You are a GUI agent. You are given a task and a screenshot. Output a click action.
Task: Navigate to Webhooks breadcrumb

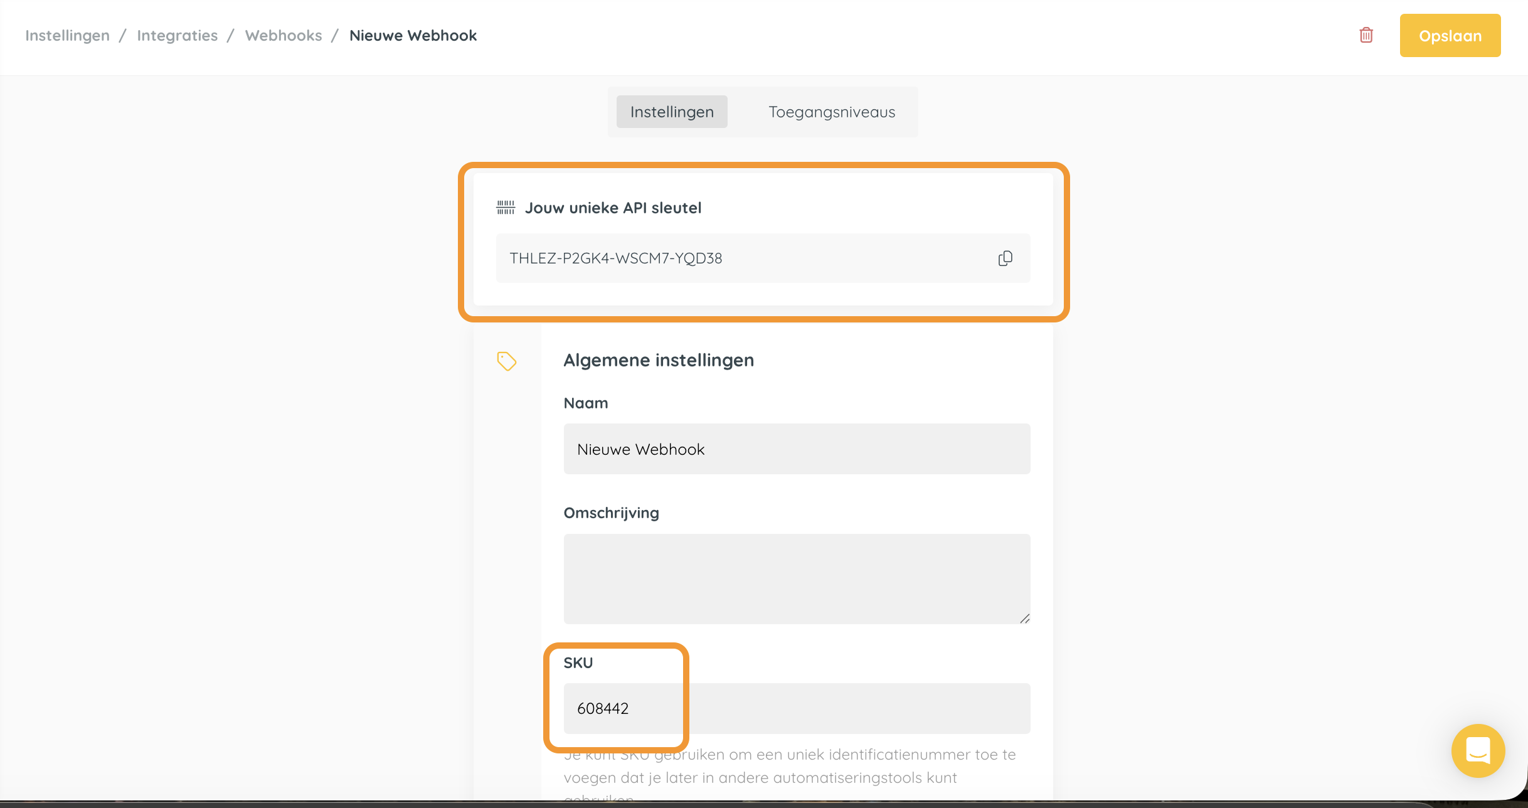coord(284,36)
